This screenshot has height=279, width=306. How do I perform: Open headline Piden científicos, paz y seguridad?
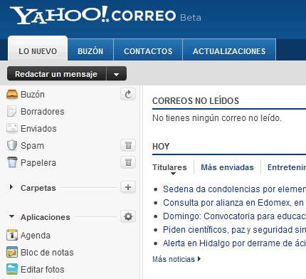click(x=234, y=230)
